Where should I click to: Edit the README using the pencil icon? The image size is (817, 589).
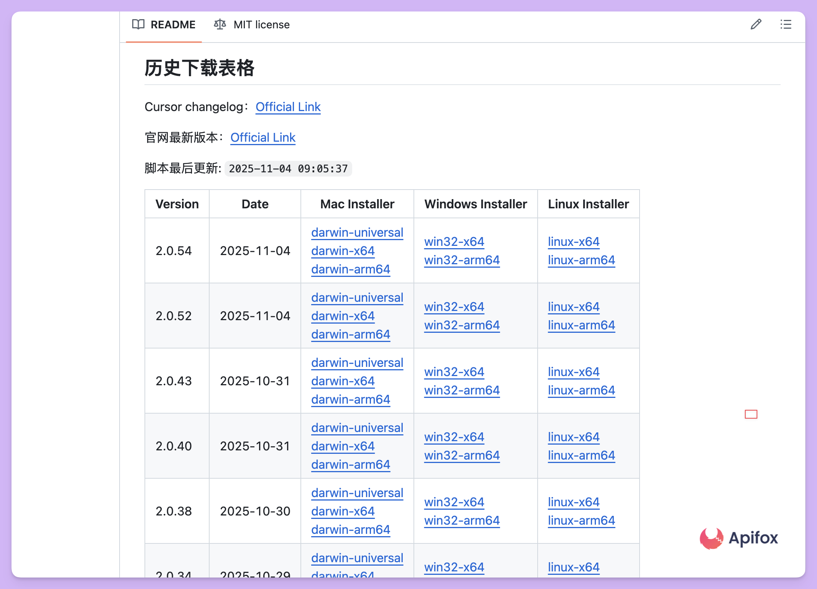point(755,25)
